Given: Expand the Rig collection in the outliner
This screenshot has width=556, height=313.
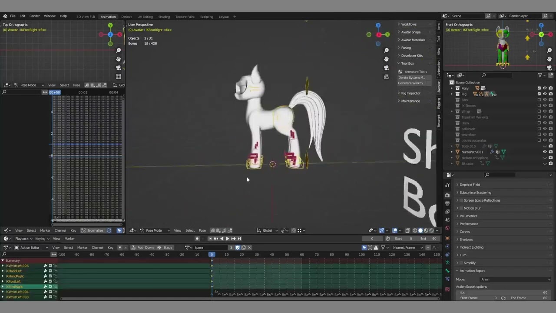Looking at the screenshot, I should coord(451,94).
